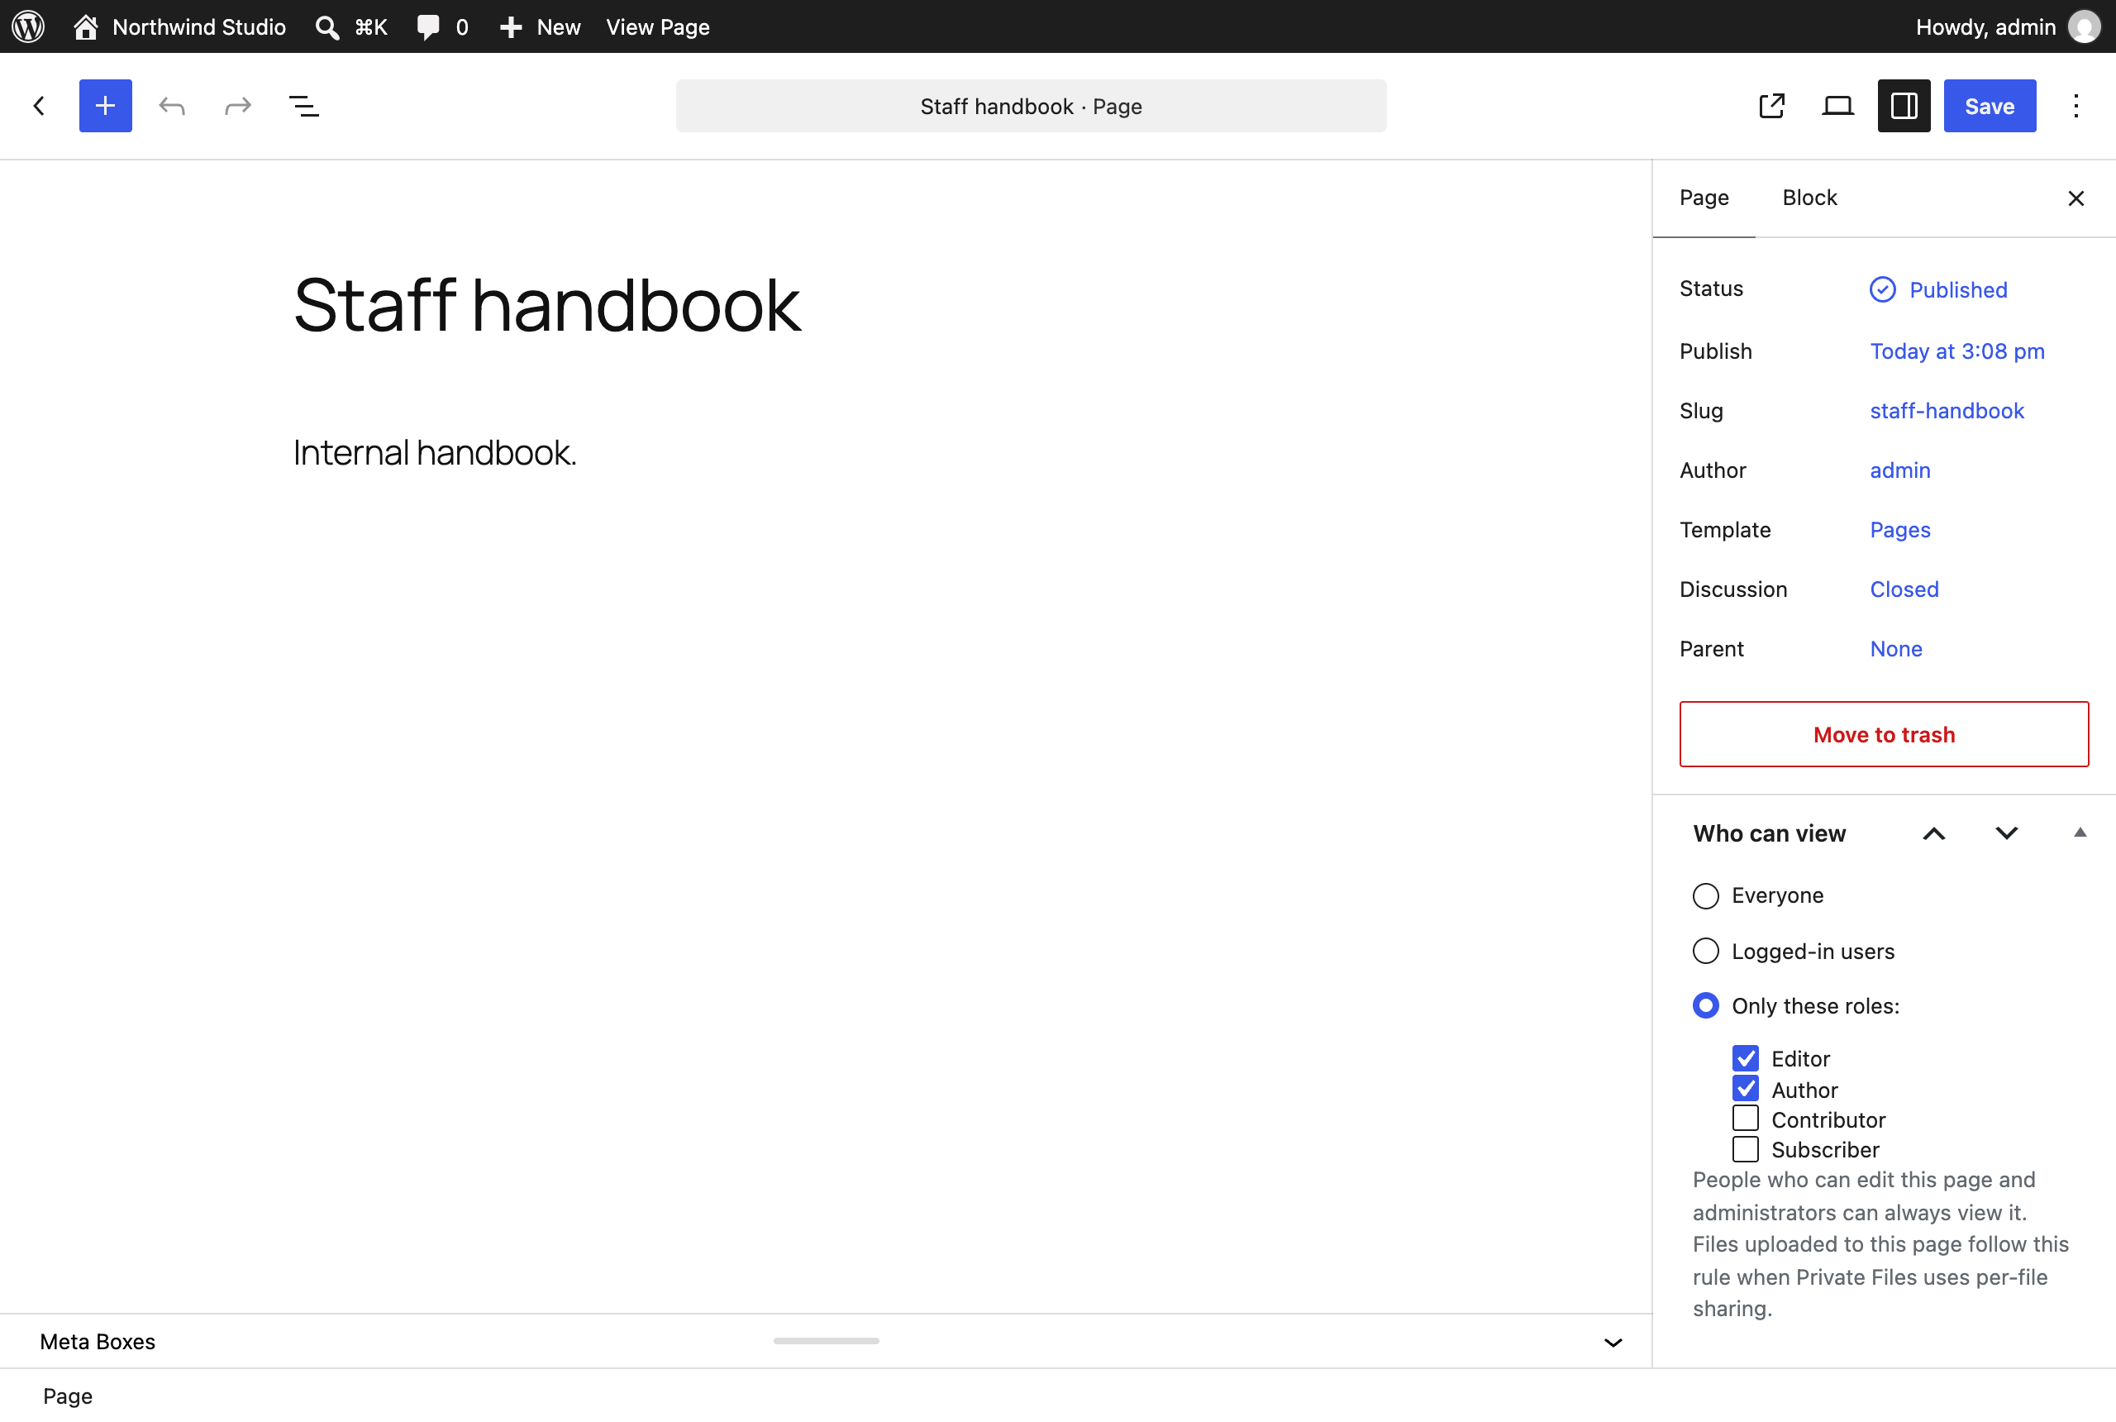
Task: Open the document overview list view
Action: coord(303,106)
